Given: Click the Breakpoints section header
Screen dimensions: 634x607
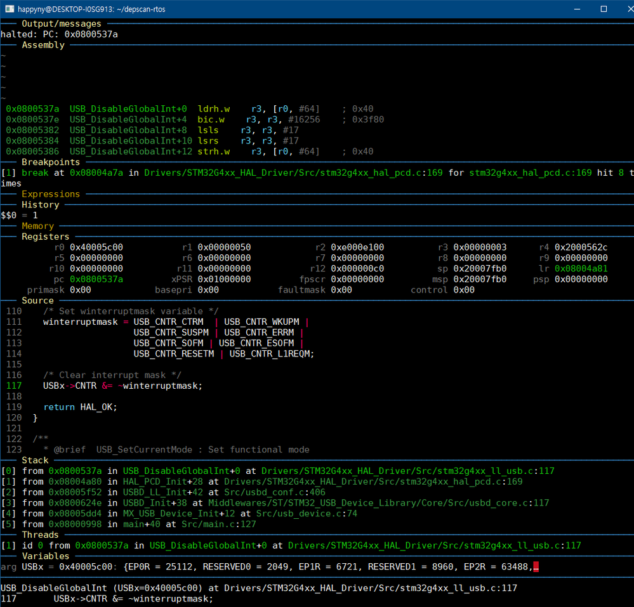Looking at the screenshot, I should click(51, 162).
